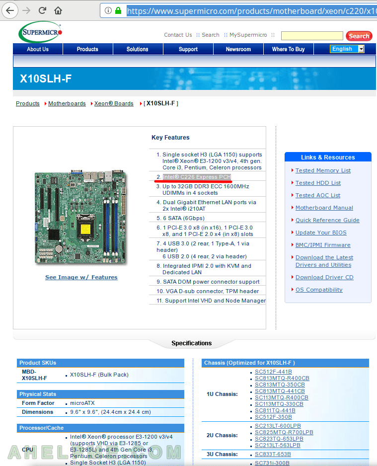
Task: Open chassis link SC825MTQ-R700LPB
Action: tap(284, 432)
